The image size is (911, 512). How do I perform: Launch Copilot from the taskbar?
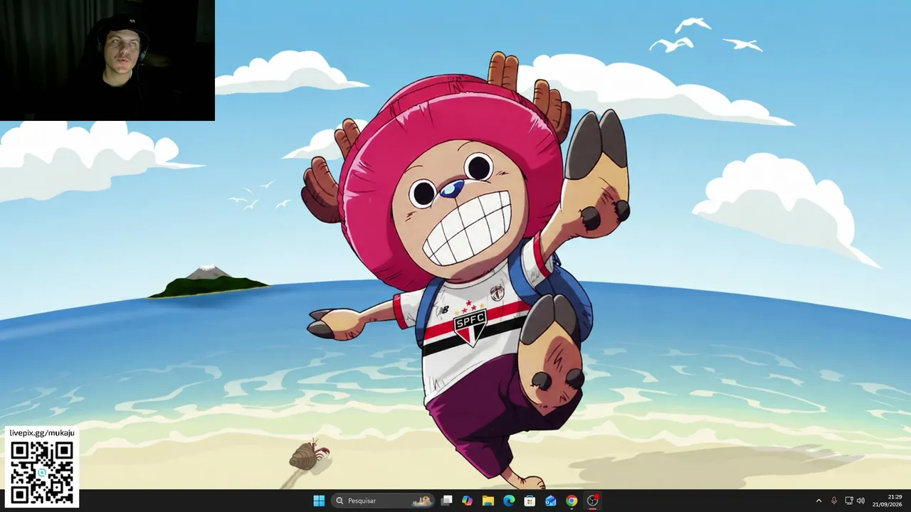[467, 501]
